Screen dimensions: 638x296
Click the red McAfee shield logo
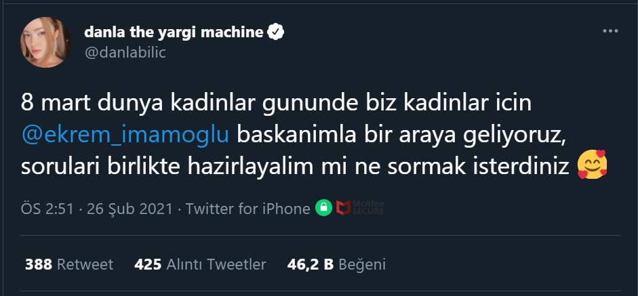tap(344, 209)
